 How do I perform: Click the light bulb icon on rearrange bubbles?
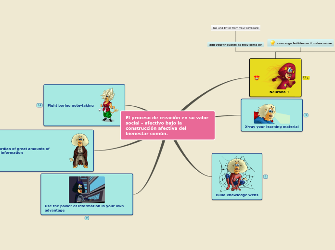point(272,43)
